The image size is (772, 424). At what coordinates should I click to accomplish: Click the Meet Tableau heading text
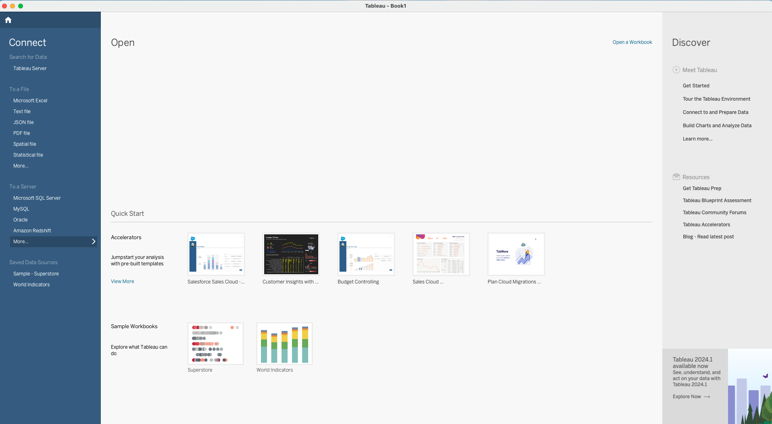(699, 70)
